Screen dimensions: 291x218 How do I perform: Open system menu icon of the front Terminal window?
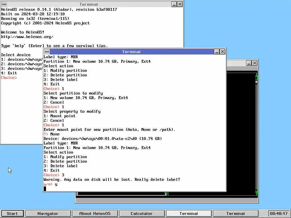click(47, 52)
